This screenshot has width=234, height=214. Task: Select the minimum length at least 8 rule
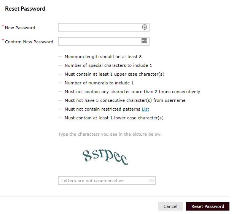(x=103, y=57)
